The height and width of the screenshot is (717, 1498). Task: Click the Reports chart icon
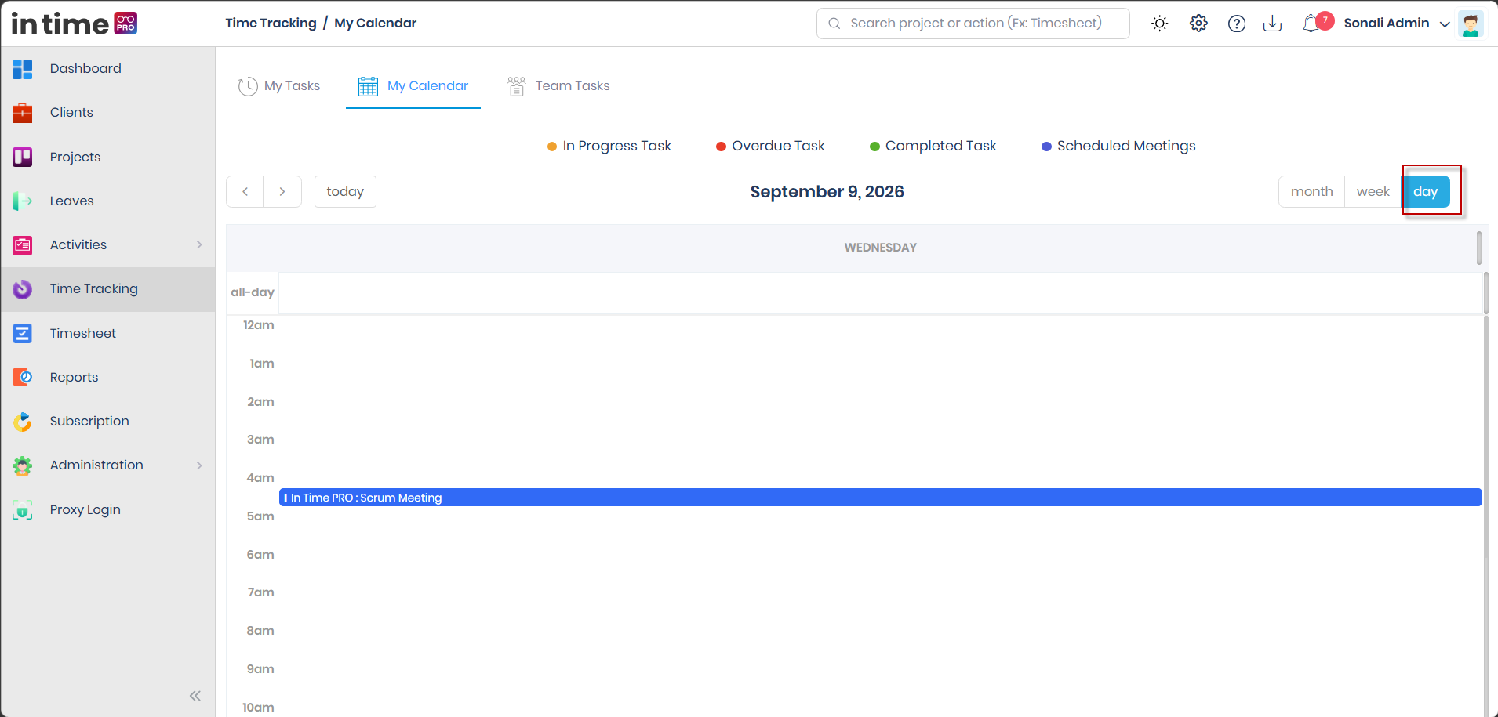click(x=23, y=378)
